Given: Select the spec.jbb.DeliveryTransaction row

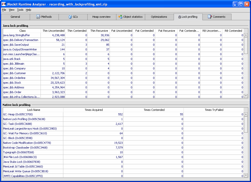Looking at the screenshot, I should (x=123, y=40).
